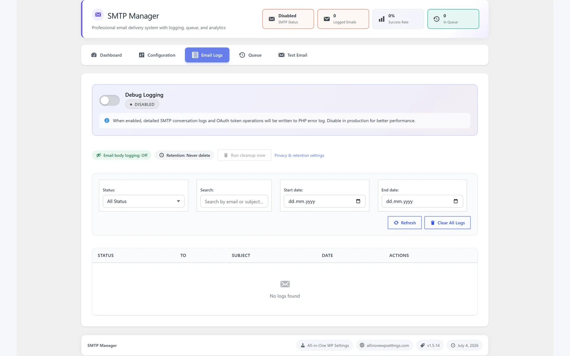Click the Email body logging: Off badge
This screenshot has width=570, height=356.
point(122,155)
